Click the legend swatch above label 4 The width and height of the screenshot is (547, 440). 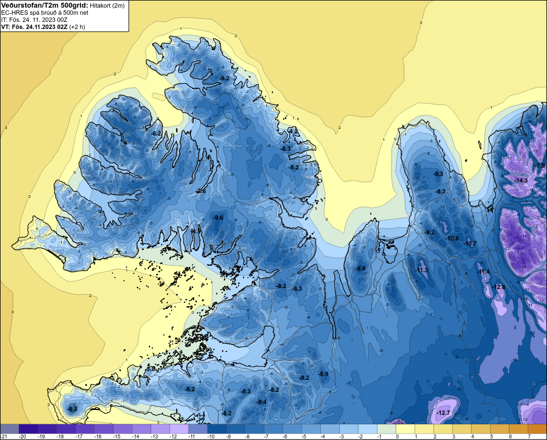(x=480, y=429)
